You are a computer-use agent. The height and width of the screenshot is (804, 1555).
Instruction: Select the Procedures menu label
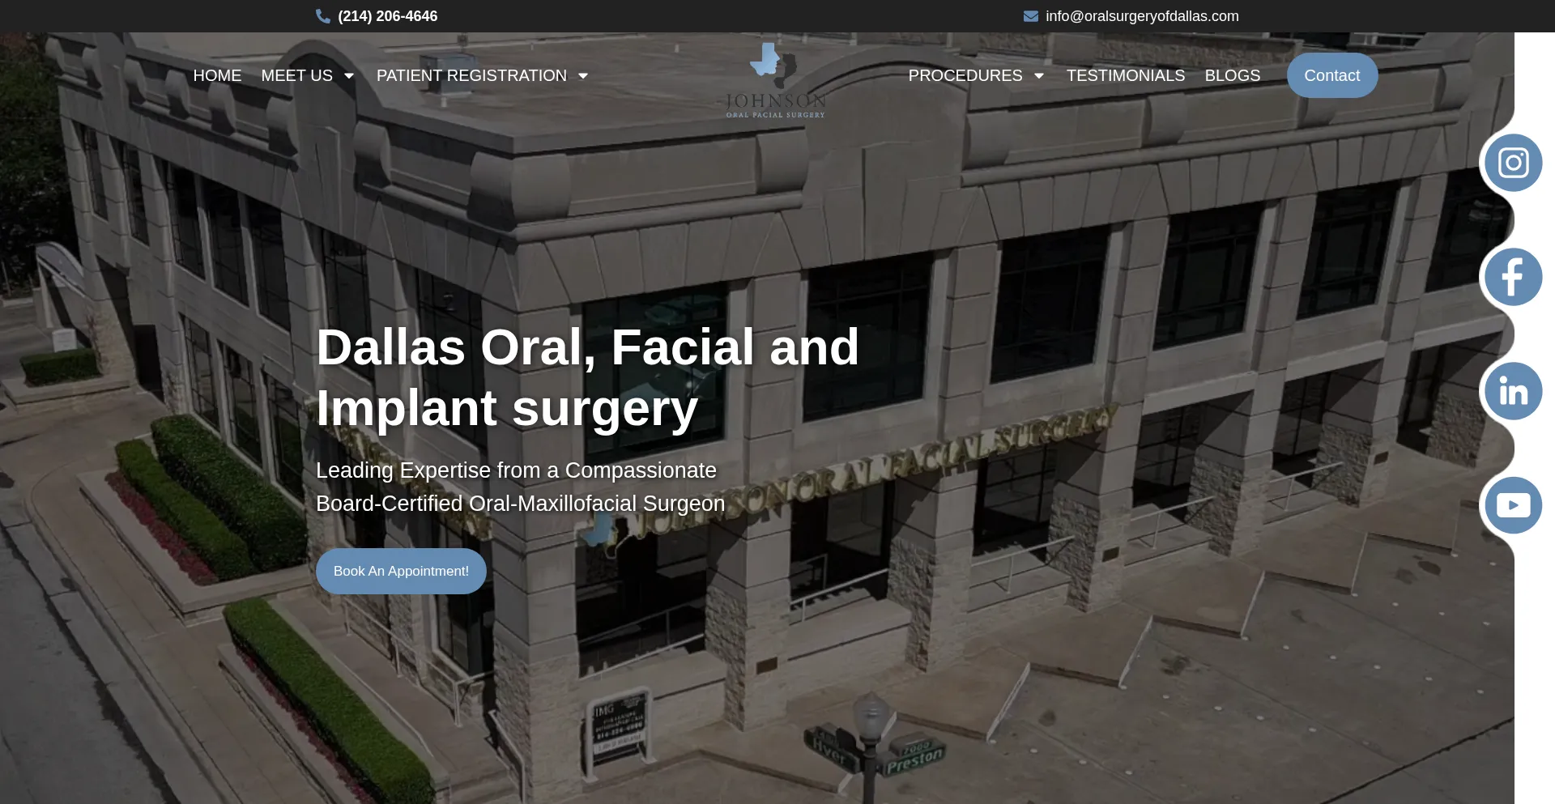(965, 75)
